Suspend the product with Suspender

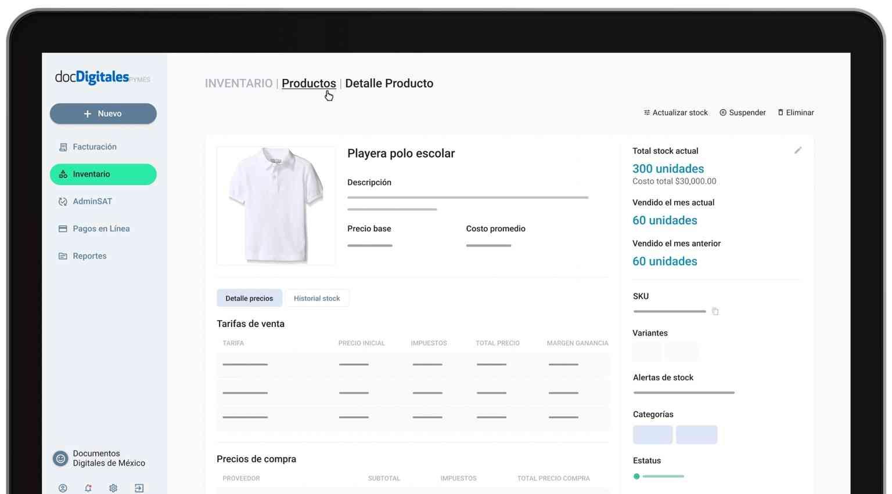click(x=742, y=112)
